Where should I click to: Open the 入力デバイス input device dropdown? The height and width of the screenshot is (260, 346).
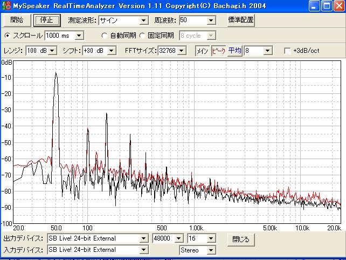pos(97,250)
